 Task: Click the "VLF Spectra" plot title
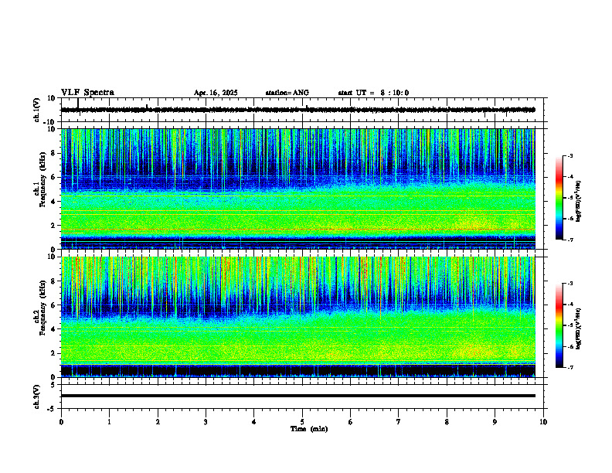point(87,93)
